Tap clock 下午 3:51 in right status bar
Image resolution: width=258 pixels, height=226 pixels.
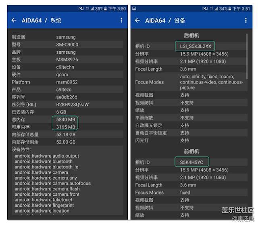[241, 8]
